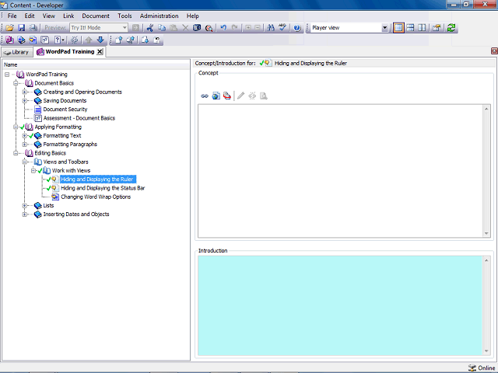
Task: Expand the Lists section node
Action: (24, 205)
